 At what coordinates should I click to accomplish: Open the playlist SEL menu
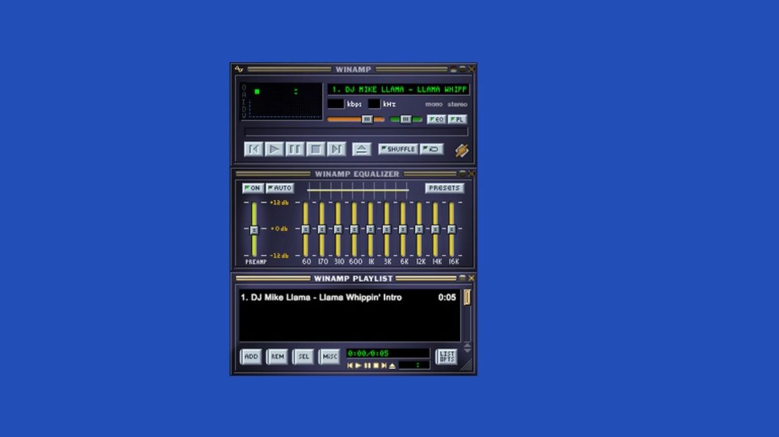[x=303, y=357]
